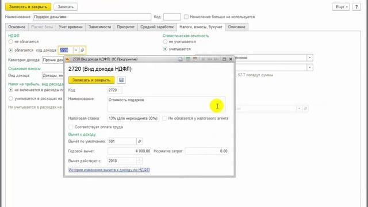Open 'История изменения вычета к доходу по НДФЛ' link
Viewport: 368px width, 207px height.
(109, 170)
